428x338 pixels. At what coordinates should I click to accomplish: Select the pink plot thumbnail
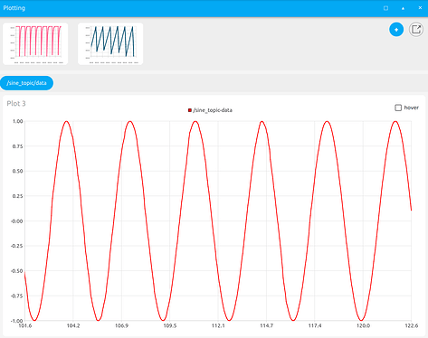coord(35,44)
